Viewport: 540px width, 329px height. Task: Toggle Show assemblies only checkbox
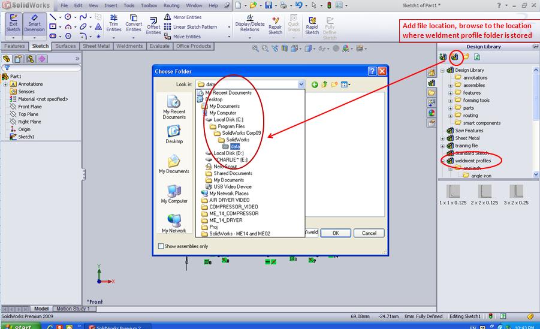pos(161,246)
